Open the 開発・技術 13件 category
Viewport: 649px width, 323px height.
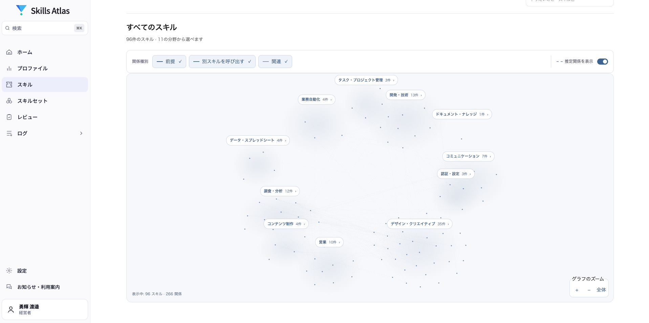(x=406, y=95)
